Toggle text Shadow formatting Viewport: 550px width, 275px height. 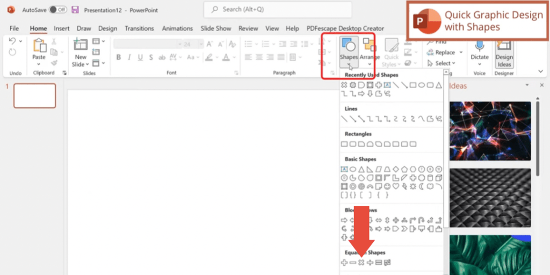[x=151, y=57]
